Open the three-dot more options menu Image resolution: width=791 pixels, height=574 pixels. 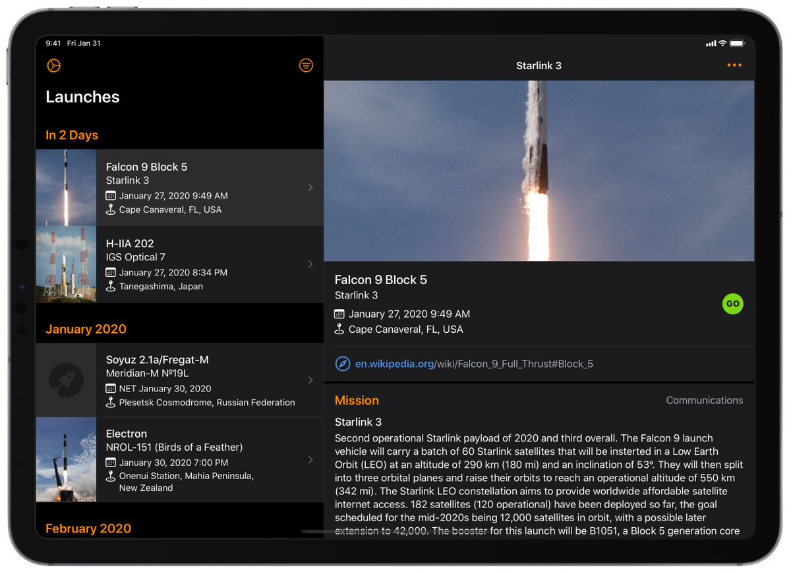pyautogui.click(x=734, y=65)
